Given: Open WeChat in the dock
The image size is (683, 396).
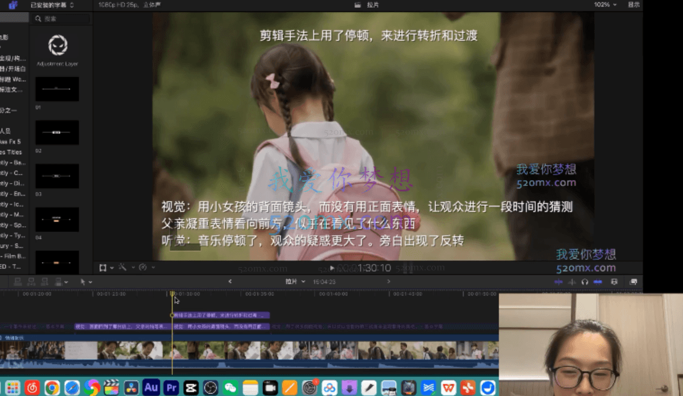Looking at the screenshot, I should [x=231, y=388].
